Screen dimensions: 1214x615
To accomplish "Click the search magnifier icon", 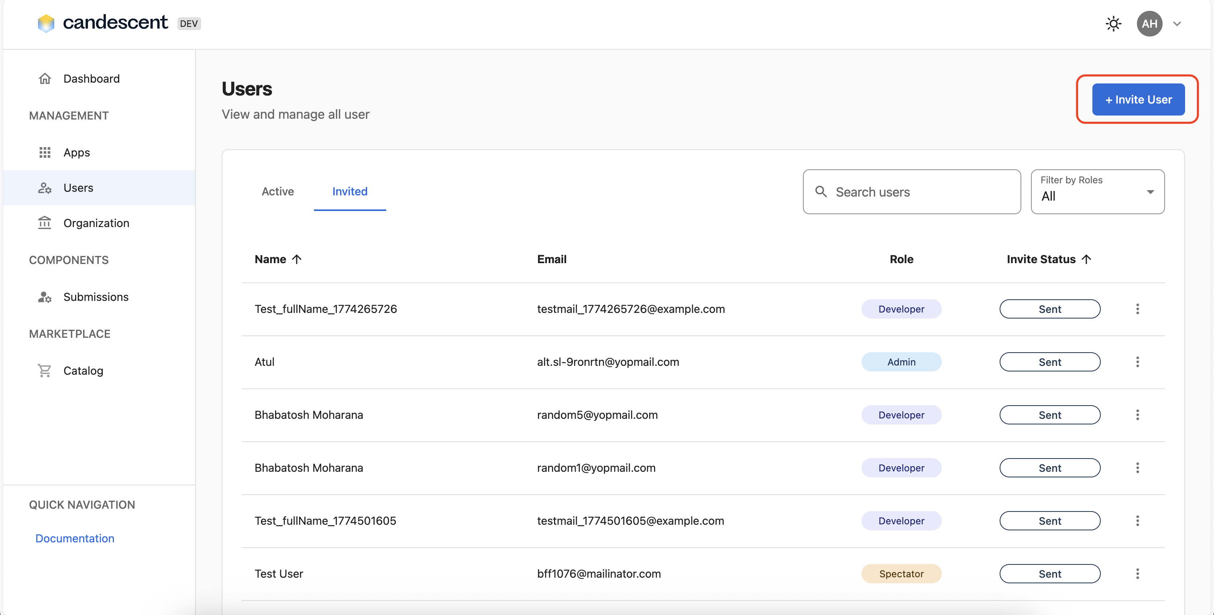I will pyautogui.click(x=821, y=192).
